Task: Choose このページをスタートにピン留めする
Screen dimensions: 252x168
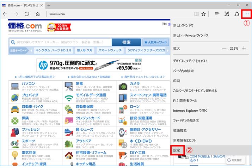Action: point(195,91)
